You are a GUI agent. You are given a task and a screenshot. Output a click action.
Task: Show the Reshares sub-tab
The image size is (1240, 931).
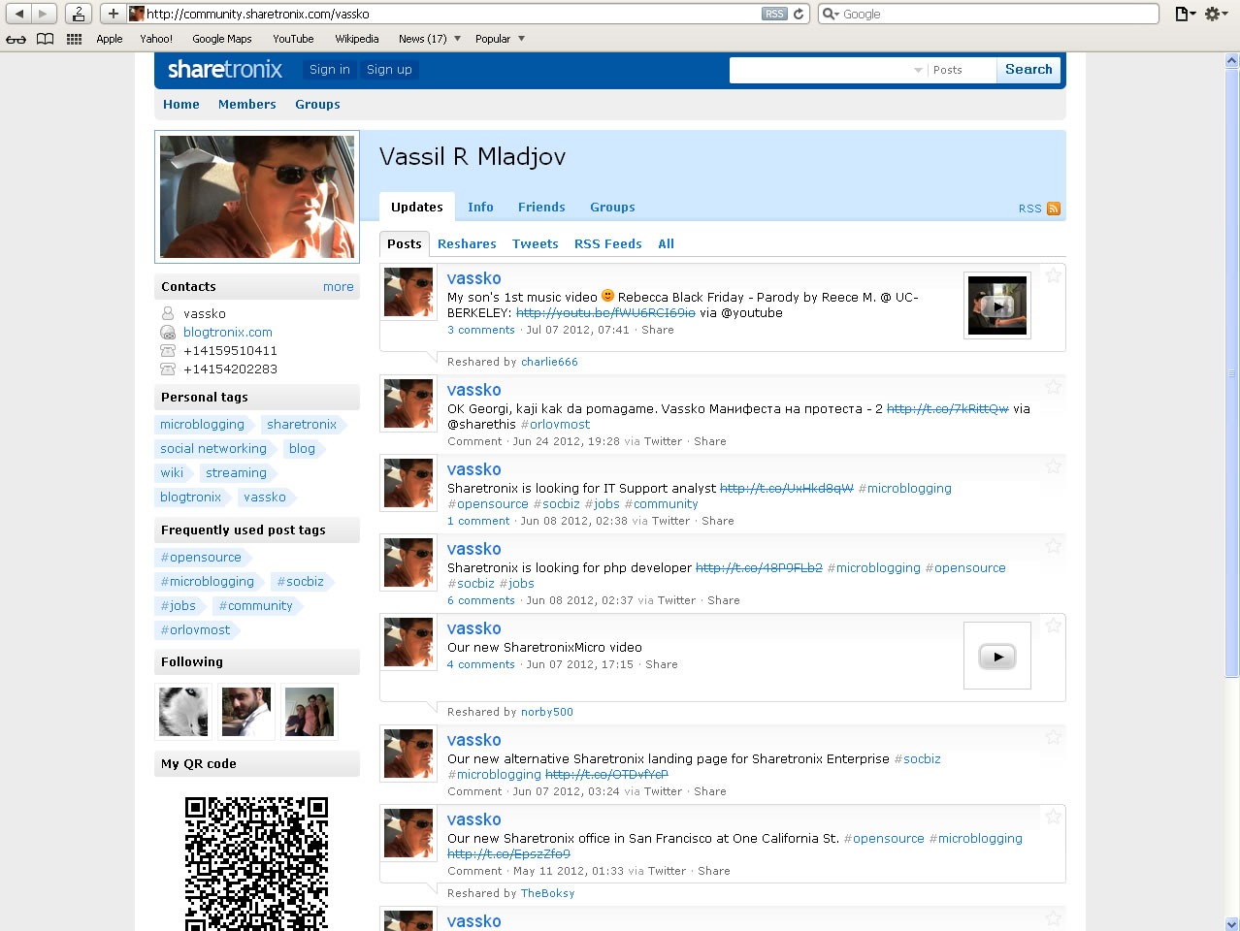(x=467, y=244)
